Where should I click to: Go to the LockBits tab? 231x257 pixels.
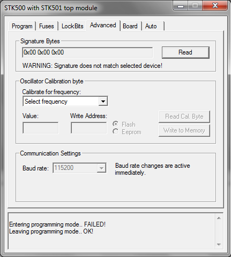[72, 26]
